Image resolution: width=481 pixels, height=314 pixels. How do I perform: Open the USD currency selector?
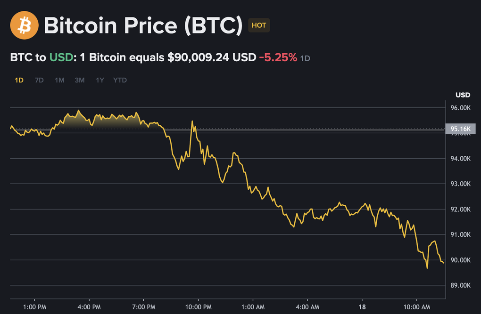click(462, 95)
